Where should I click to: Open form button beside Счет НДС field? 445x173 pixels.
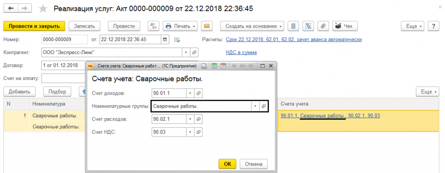(199, 131)
